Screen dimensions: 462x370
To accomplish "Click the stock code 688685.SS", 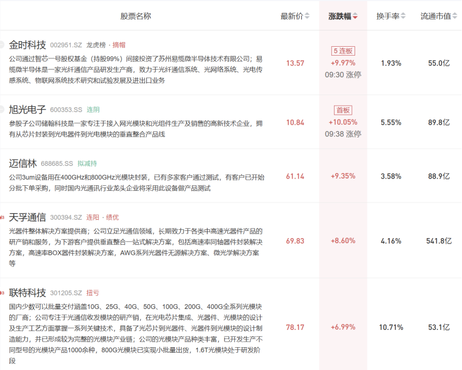I will (57, 164).
